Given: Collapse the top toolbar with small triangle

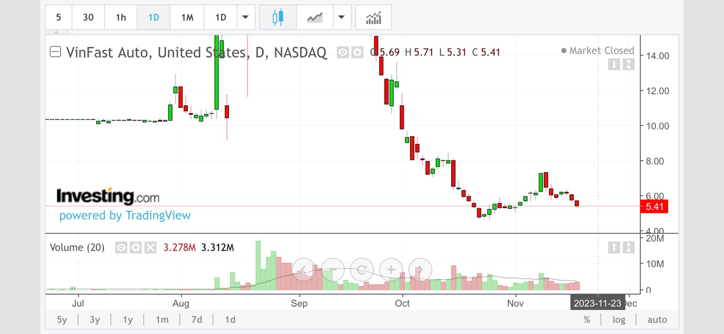Looking at the screenshot, I should [x=56, y=32].
